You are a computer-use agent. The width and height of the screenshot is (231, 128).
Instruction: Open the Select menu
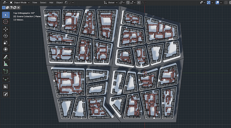click(43, 2)
